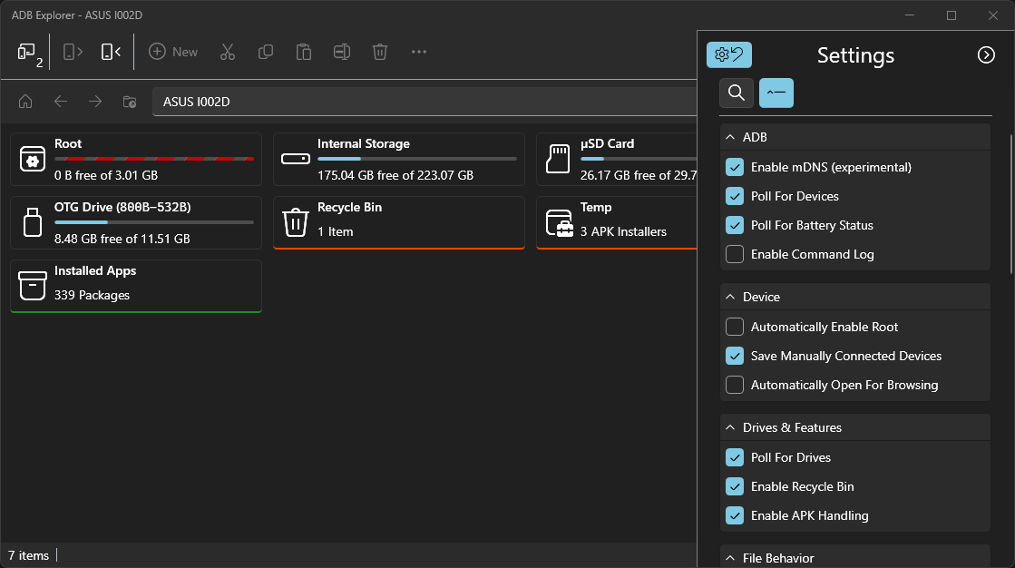Click the 'Installed Apps' name

pos(95,270)
